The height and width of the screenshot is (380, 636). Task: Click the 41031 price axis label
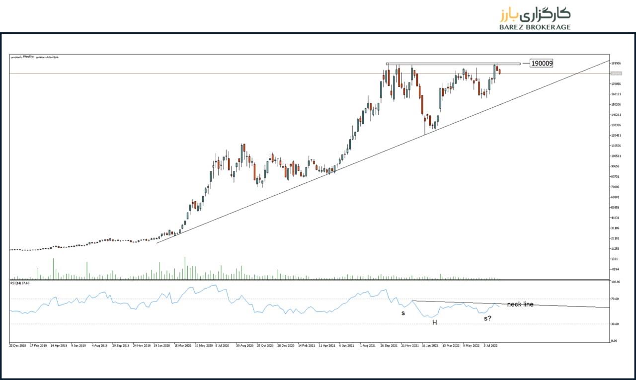point(615,218)
